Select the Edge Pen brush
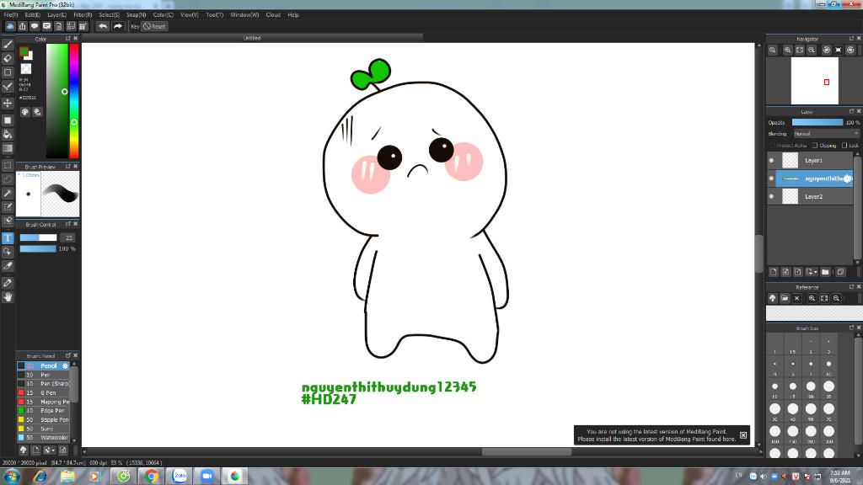Viewport: 863px width, 485px height. tap(44, 411)
